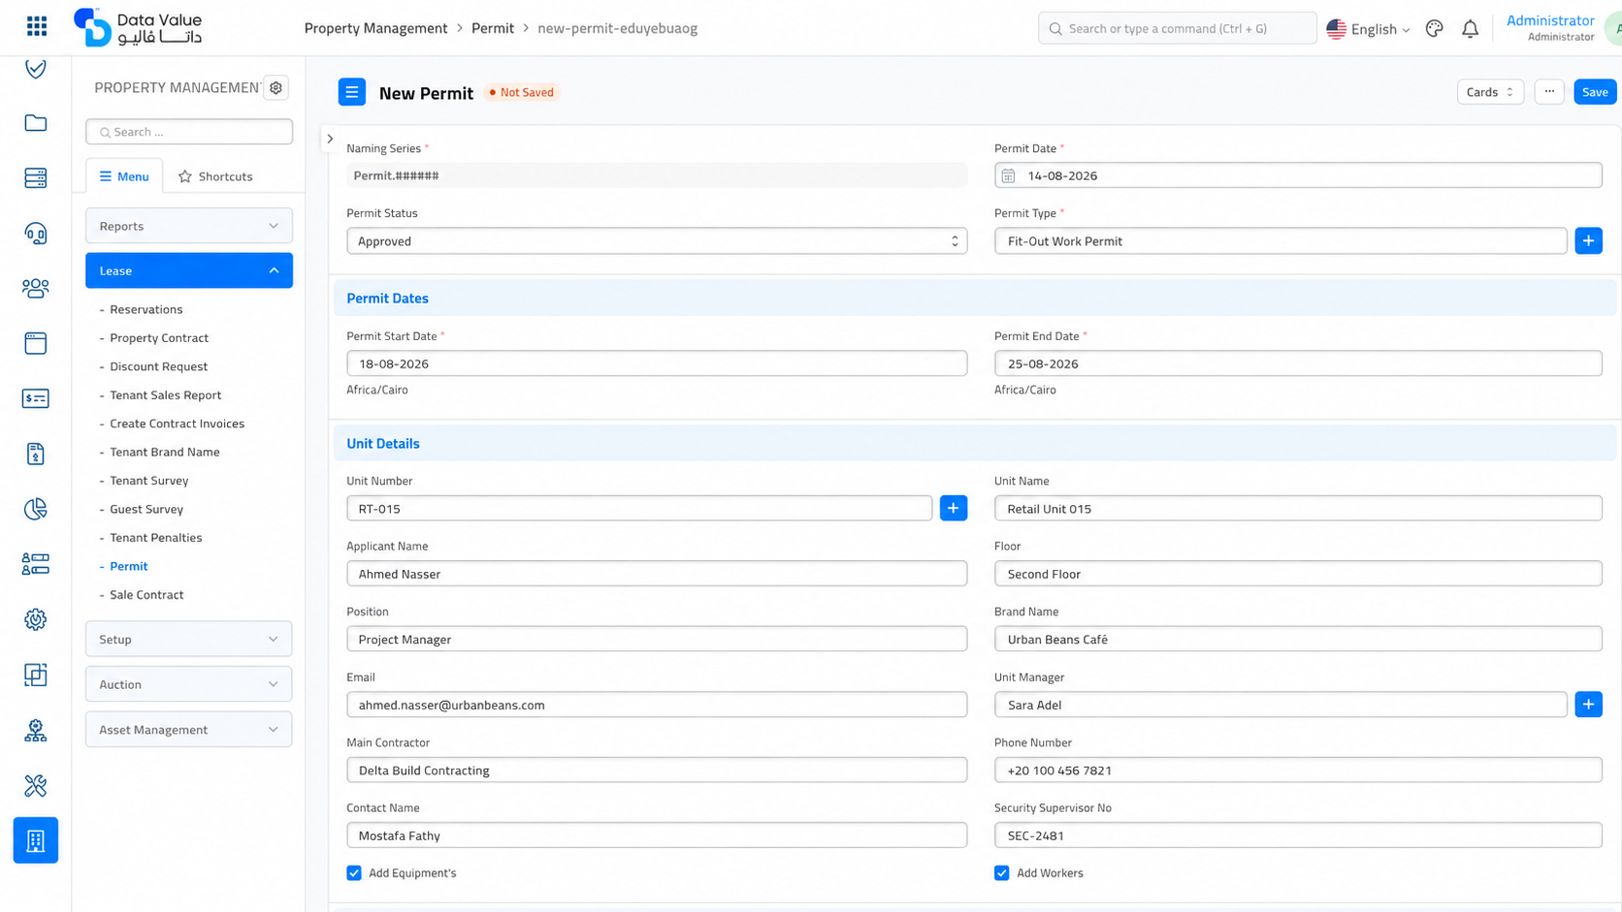Toggle the Add Workers checkbox

[1002, 873]
